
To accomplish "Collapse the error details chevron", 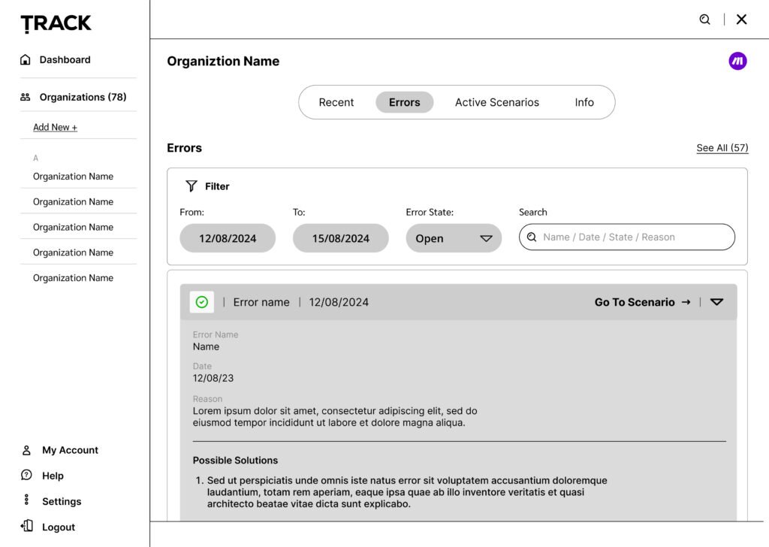I will coord(716,302).
